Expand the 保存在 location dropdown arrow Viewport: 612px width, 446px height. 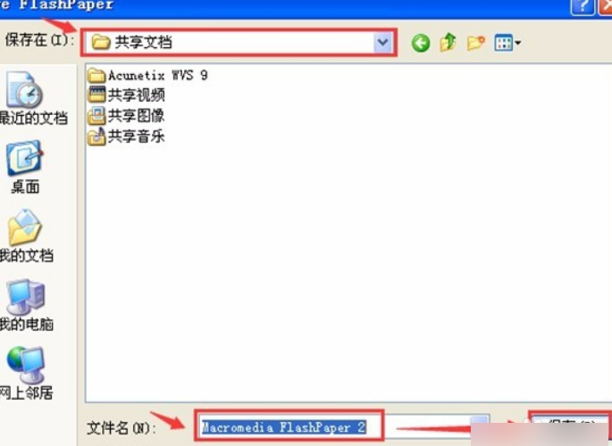382,42
